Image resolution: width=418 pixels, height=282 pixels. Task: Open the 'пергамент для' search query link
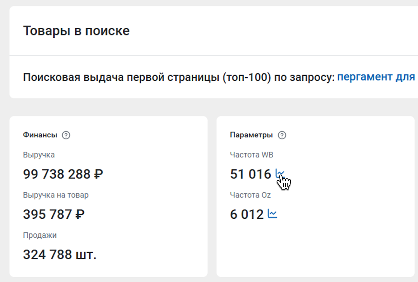(376, 77)
